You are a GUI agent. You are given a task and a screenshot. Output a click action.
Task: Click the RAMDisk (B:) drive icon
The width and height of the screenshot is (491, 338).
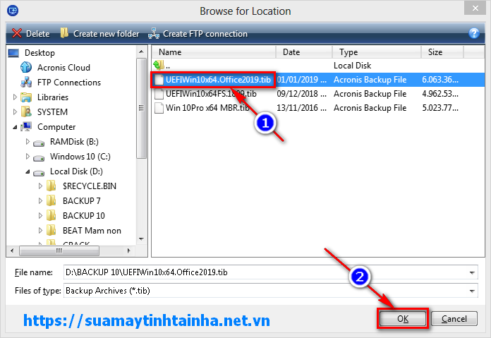pos(39,143)
